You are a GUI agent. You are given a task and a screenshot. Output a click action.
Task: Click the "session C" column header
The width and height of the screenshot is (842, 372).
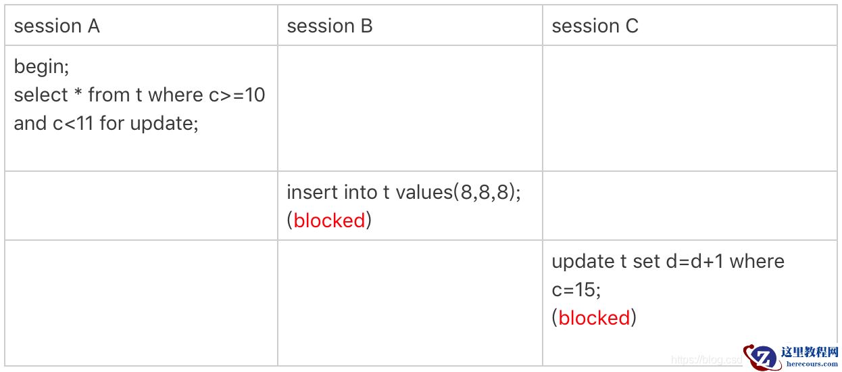[595, 26]
